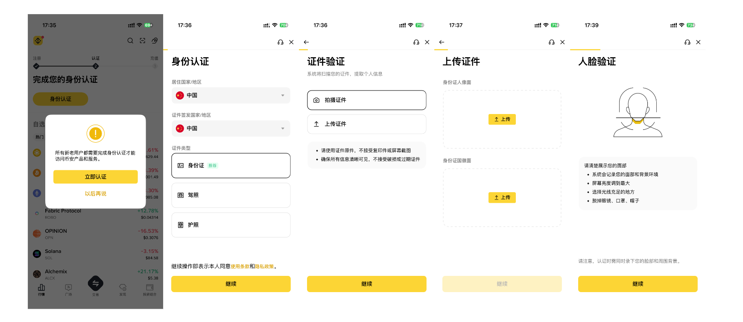Click the face outline illustration

pyautogui.click(x=638, y=112)
